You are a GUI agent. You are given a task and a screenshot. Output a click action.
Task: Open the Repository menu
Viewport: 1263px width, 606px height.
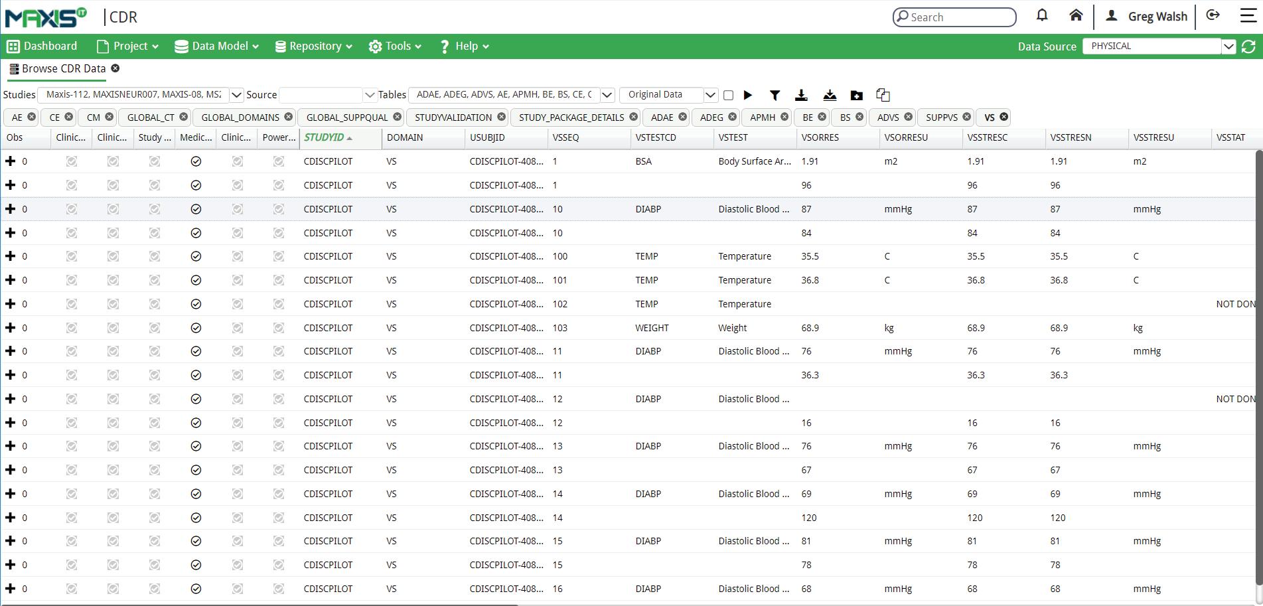point(313,46)
